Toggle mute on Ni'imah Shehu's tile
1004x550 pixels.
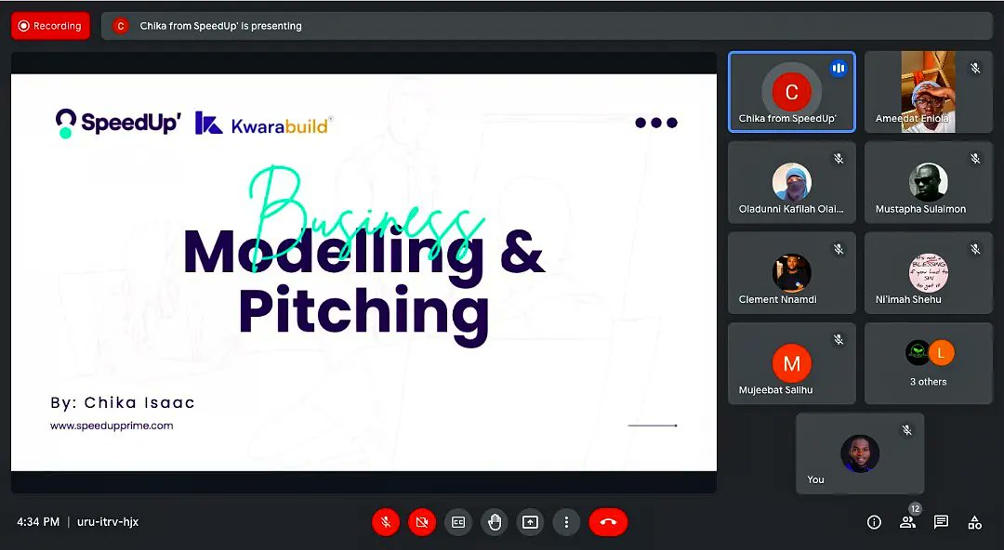point(975,249)
